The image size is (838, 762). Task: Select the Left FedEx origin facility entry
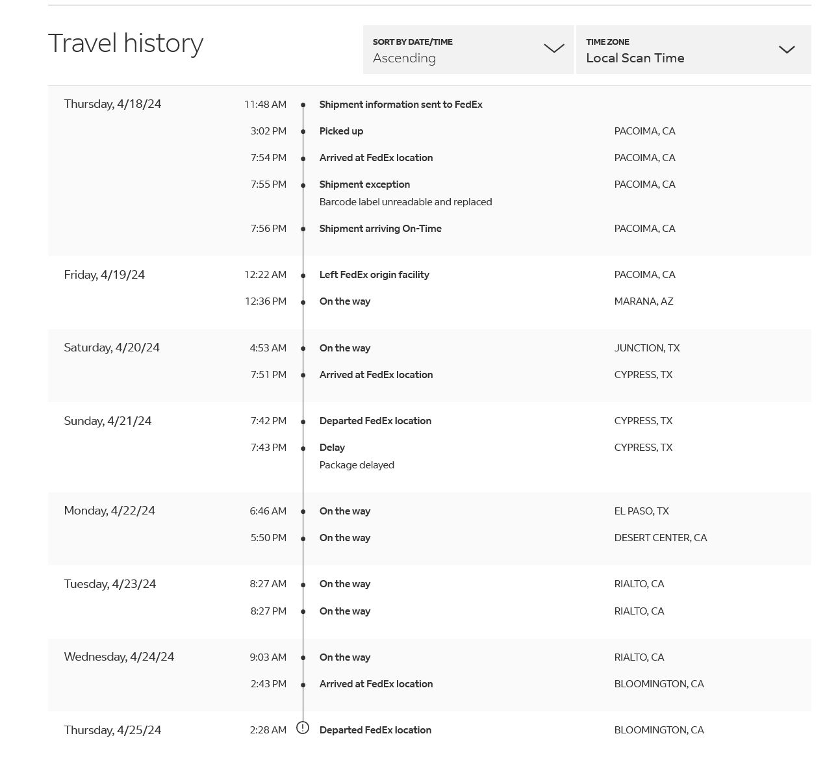tap(374, 275)
